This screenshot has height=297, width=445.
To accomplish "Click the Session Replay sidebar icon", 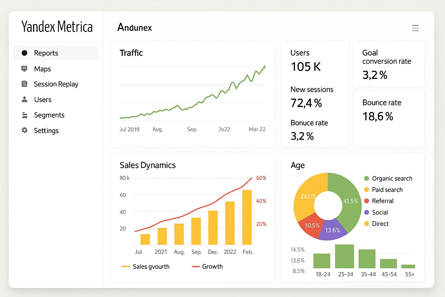I will [x=25, y=84].
